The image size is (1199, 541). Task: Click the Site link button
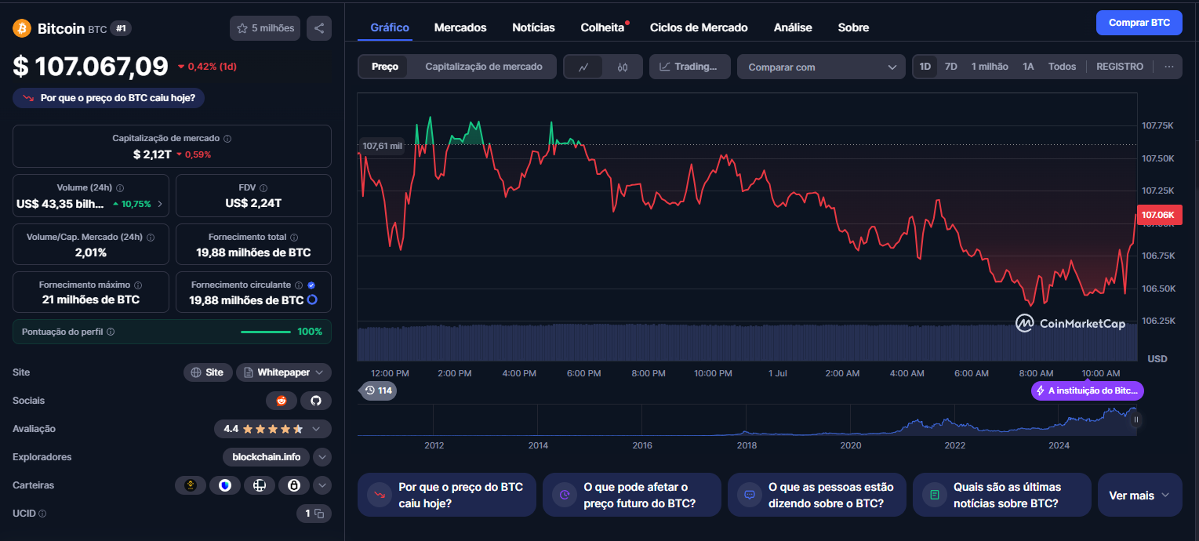pyautogui.click(x=208, y=372)
